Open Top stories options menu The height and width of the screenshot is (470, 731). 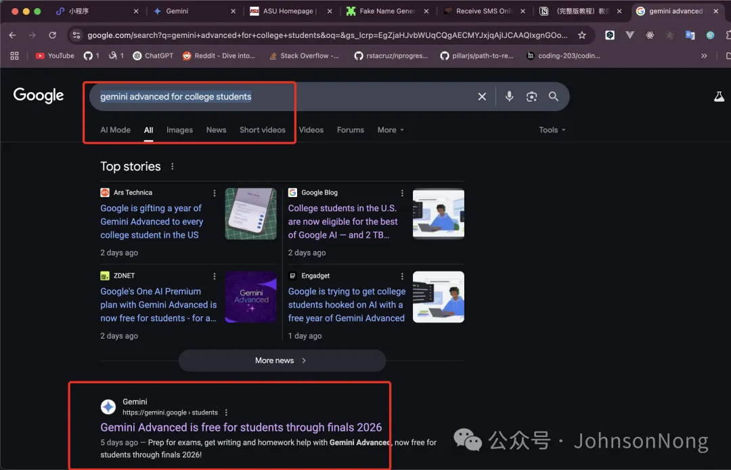173,167
